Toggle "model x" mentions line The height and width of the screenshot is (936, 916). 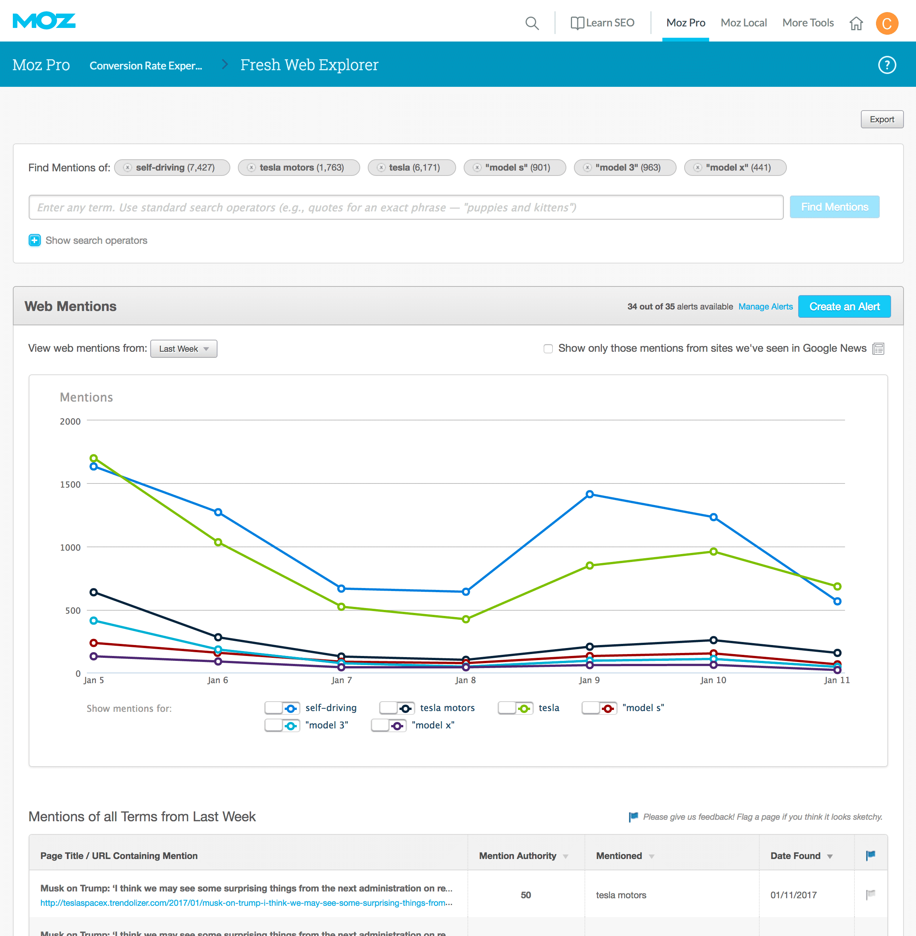[389, 725]
